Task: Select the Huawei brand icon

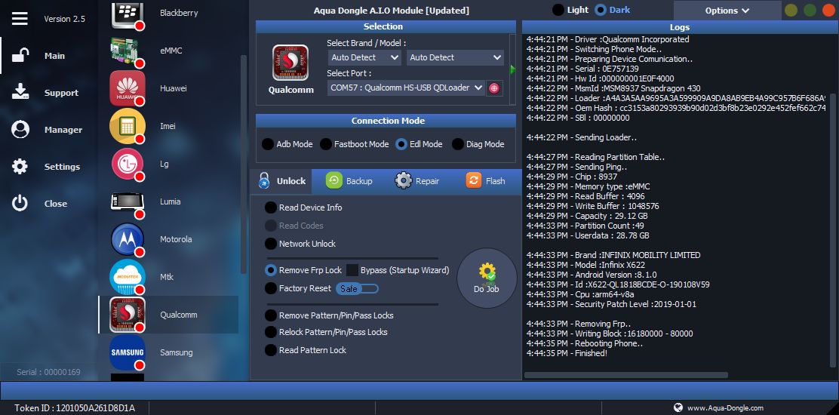Action: click(x=128, y=88)
